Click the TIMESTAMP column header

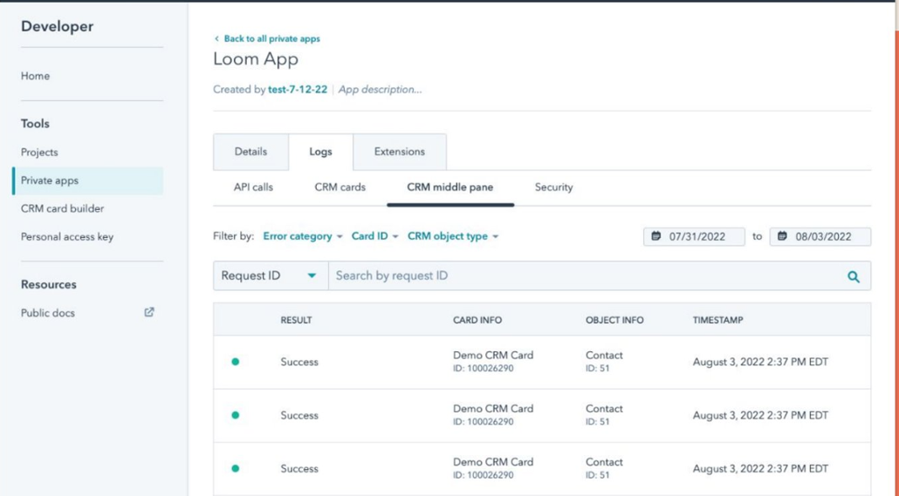tap(717, 320)
